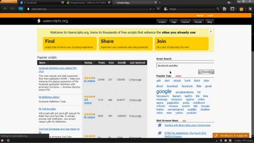254x143 pixels.
Task: Go to the browser home page
Action: click(225, 9)
